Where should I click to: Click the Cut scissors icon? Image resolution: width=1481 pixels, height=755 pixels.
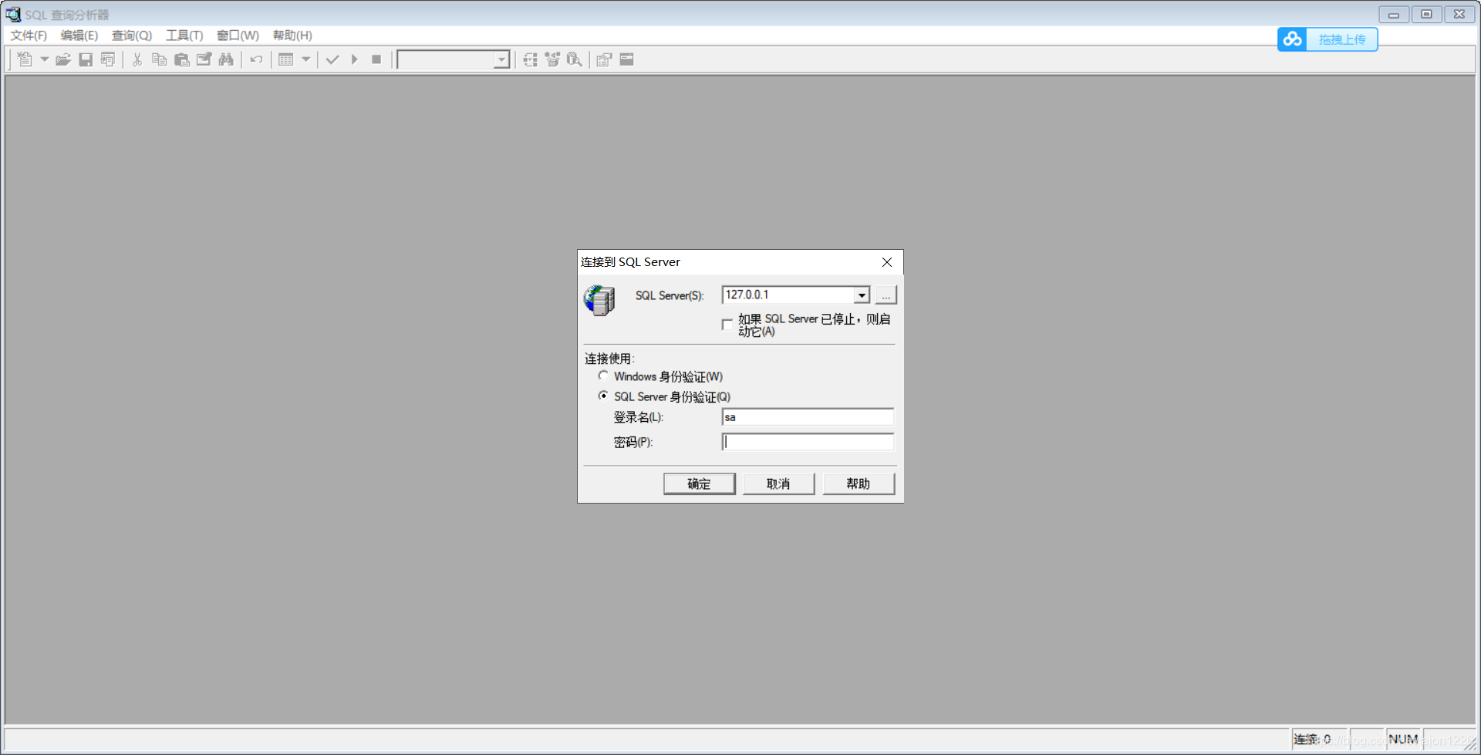tap(137, 59)
